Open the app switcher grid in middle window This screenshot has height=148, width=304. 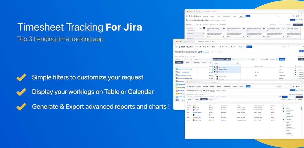click(176, 47)
